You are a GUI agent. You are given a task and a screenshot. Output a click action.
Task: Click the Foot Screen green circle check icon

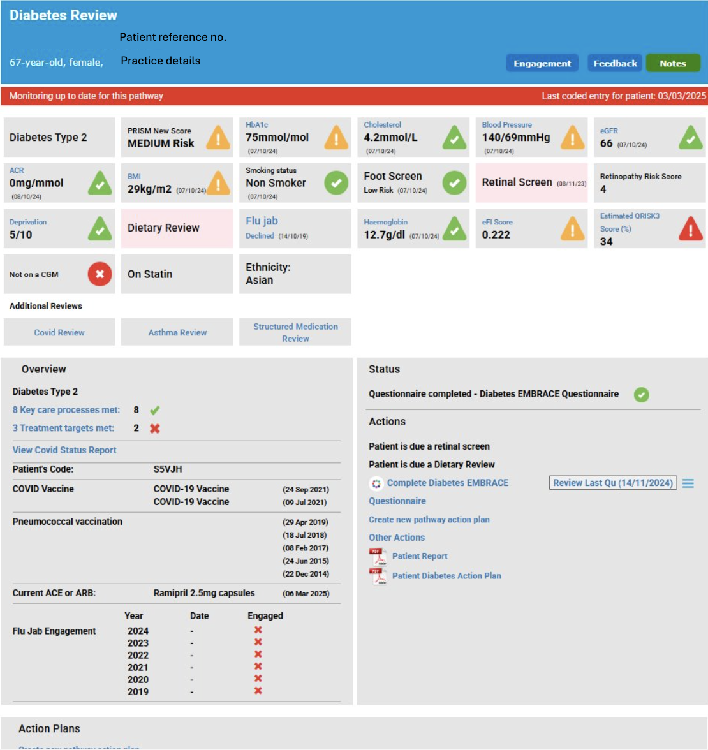coord(454,182)
